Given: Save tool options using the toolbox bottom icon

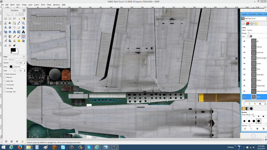Looking at the screenshot, I should click(6, 141).
